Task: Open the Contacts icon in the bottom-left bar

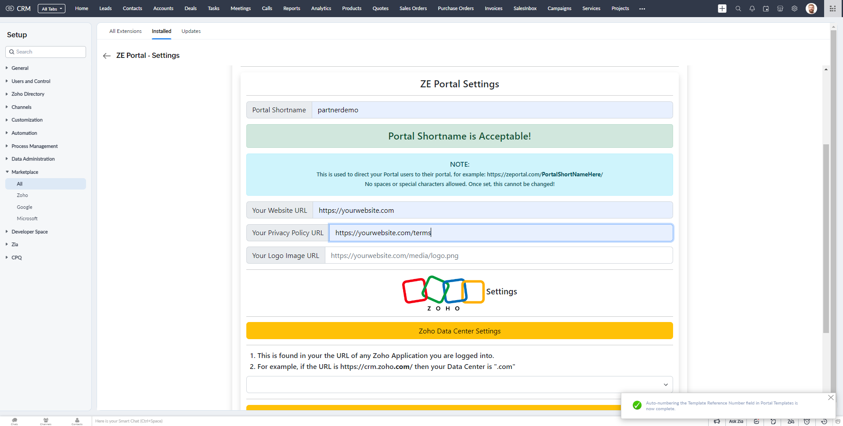Action: (77, 421)
